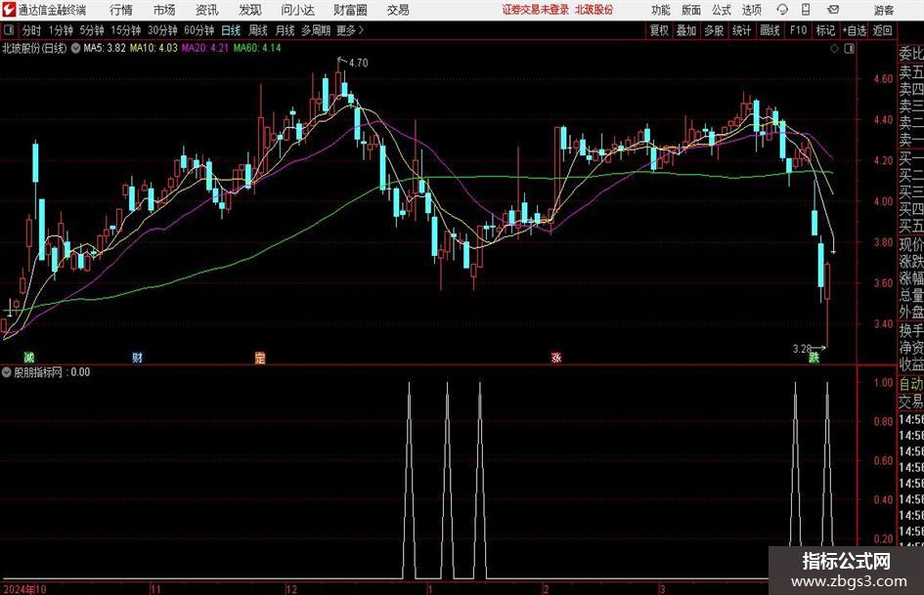Screen dimensions: 924x595
Task: Click the 叠加 overlay button
Action: coord(686,30)
